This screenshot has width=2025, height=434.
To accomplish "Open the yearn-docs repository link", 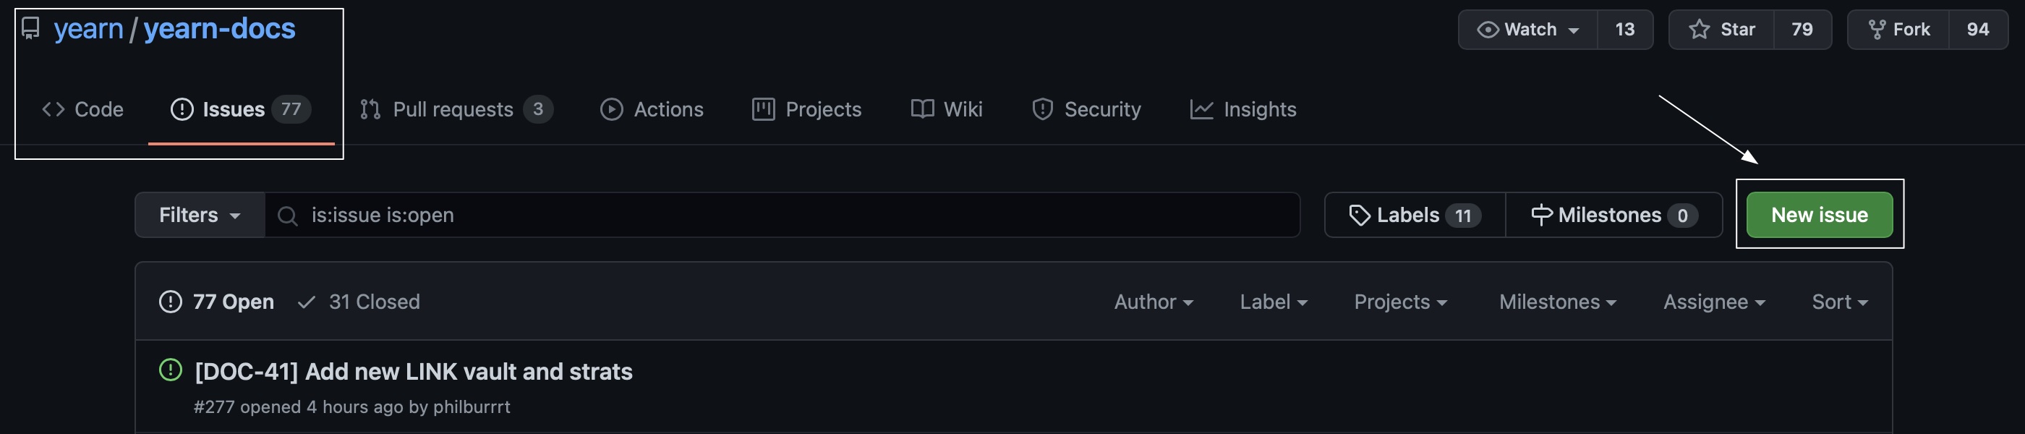I will click(219, 29).
